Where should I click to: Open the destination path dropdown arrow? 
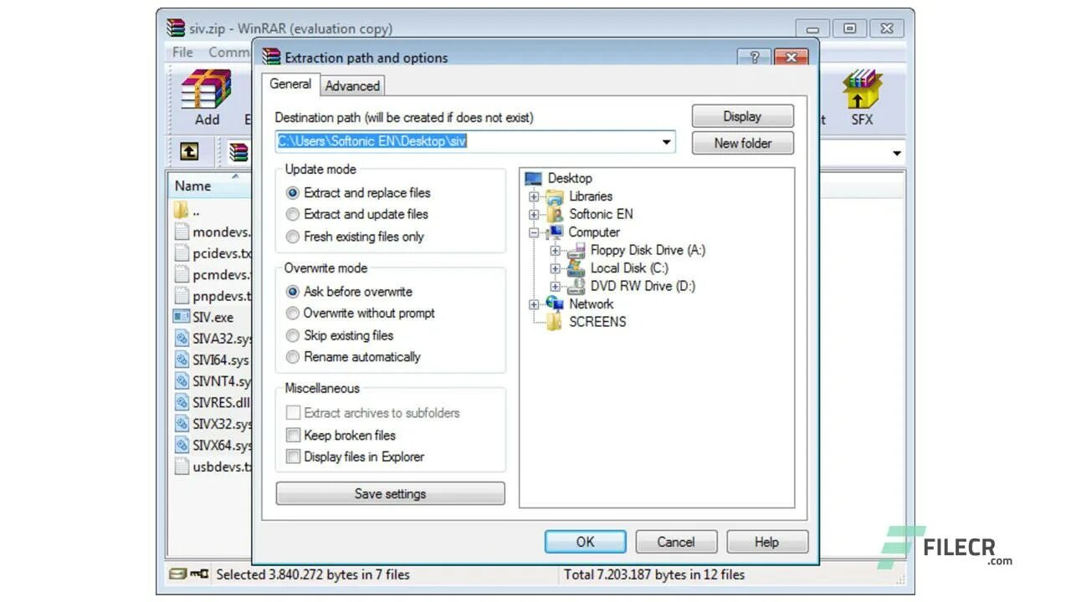coord(667,141)
